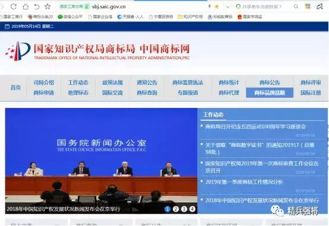Screen dimensions: 329x226
Task: Click the yellow bookmark star in address bar
Action: pyautogui.click(x=217, y=7)
